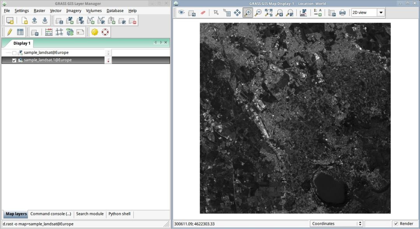
Task: Open the Raster menu
Action: (39, 11)
